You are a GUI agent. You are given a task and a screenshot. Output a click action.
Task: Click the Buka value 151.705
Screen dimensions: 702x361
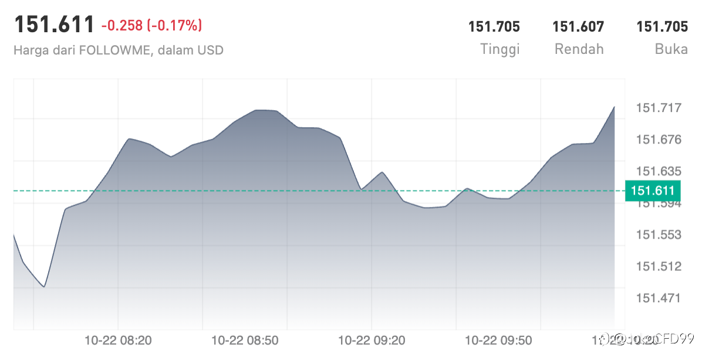pyautogui.click(x=662, y=26)
